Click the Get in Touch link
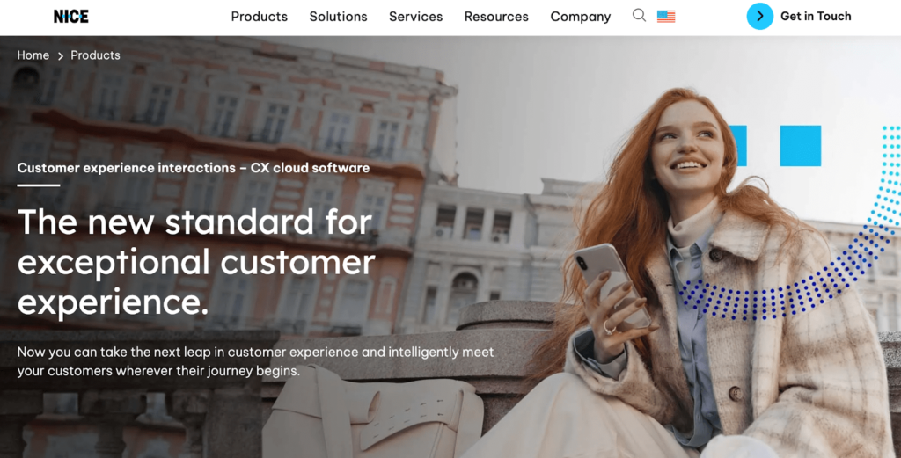 [x=816, y=16]
